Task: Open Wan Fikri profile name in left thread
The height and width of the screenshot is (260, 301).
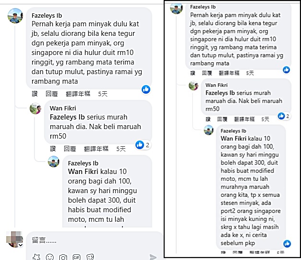Action: [x=63, y=108]
